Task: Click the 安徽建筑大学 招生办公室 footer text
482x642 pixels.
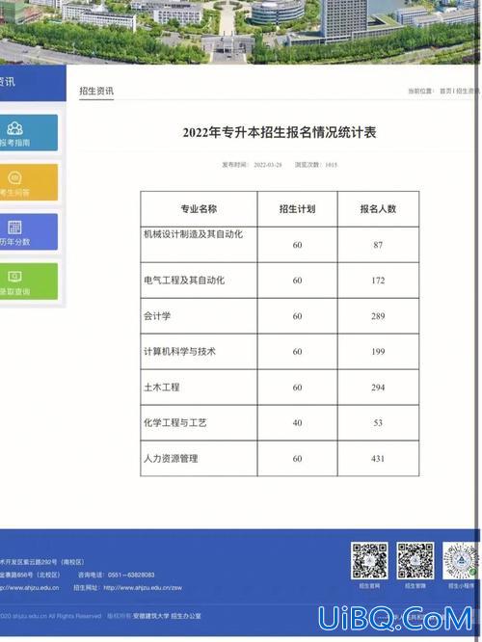Action: click(x=167, y=616)
